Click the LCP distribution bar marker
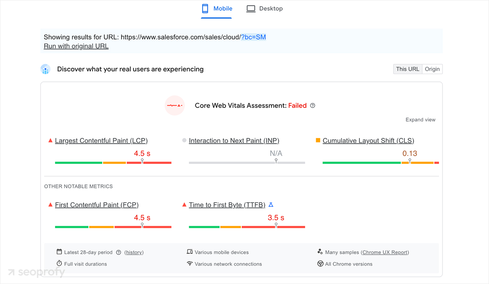Viewport: 489px width, 284px height. click(x=142, y=161)
